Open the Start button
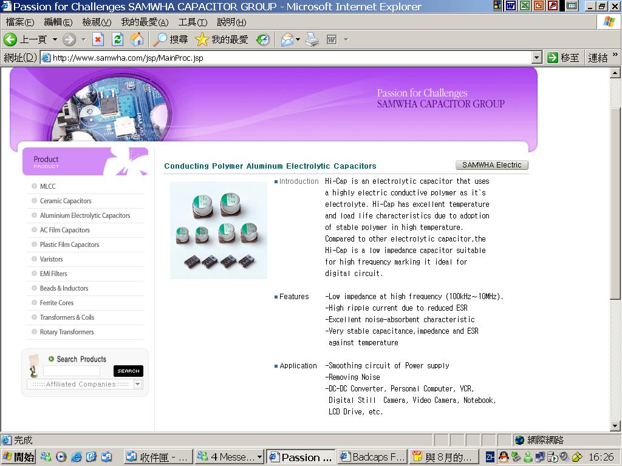This screenshot has width=622, height=466. 19,457
